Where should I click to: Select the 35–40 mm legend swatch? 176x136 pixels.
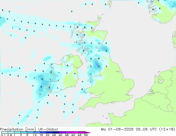[x=69, y=132]
